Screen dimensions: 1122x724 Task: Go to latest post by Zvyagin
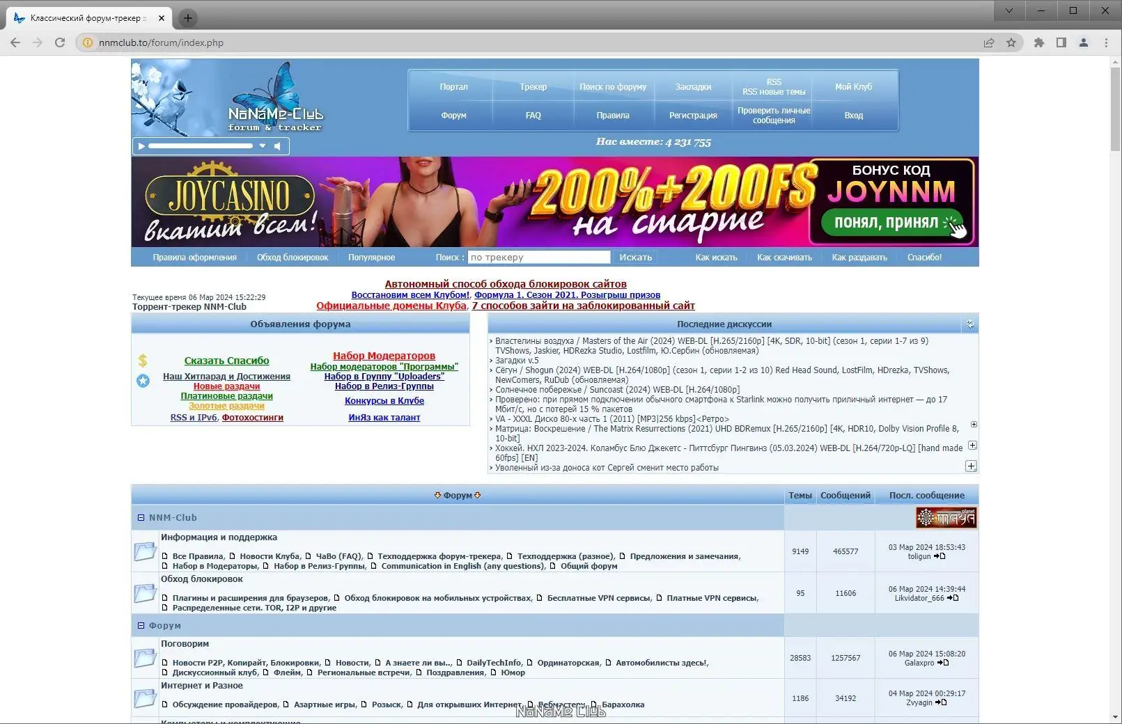pyautogui.click(x=941, y=702)
